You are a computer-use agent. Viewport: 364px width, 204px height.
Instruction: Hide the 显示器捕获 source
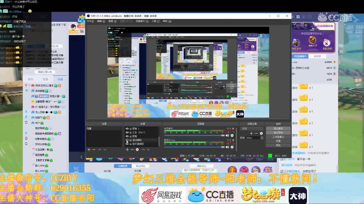pos(127,144)
